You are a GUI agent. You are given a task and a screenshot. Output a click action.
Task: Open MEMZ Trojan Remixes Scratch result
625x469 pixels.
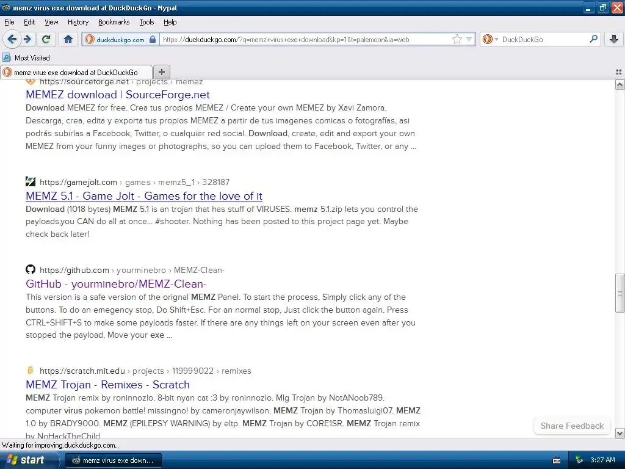pyautogui.click(x=107, y=385)
